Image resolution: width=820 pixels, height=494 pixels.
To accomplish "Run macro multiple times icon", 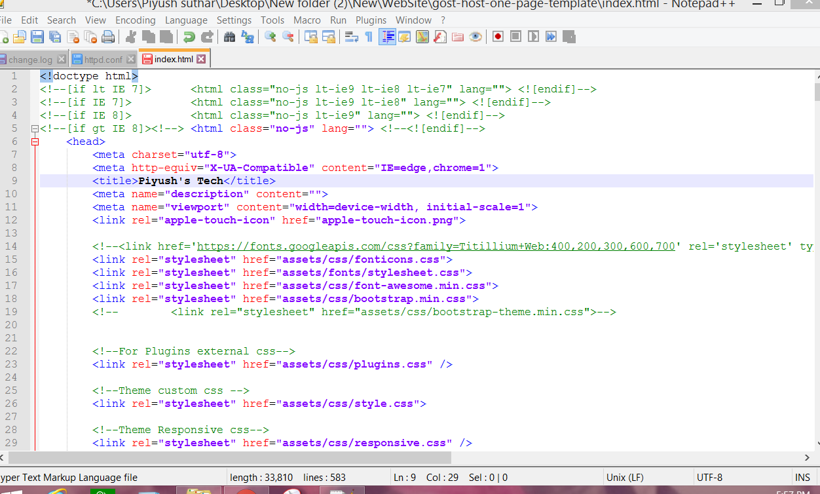I will (551, 37).
